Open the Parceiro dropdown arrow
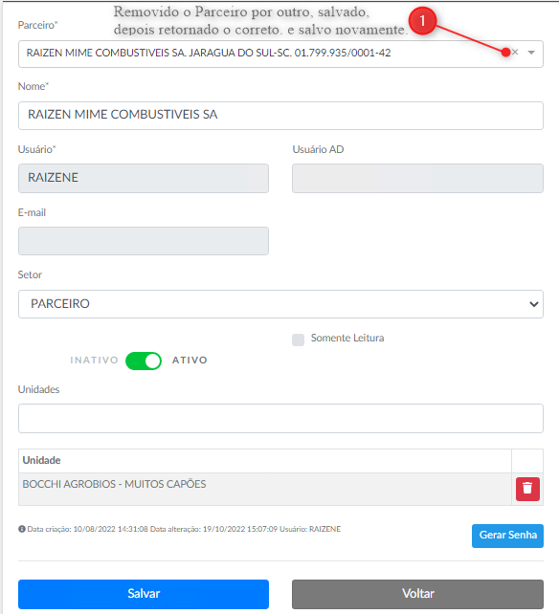559x614 pixels. (531, 53)
